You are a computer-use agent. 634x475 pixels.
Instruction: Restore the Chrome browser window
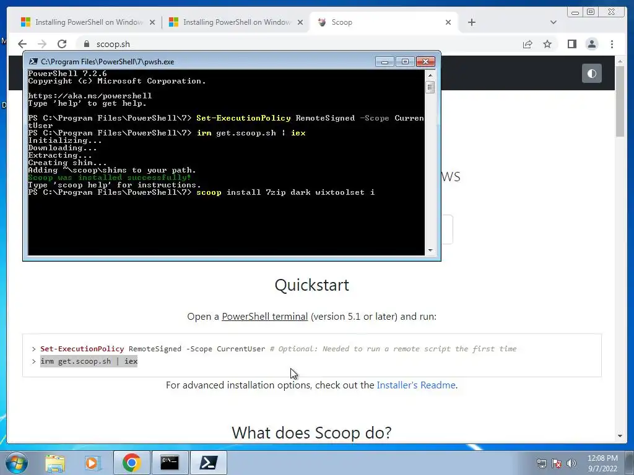click(591, 12)
